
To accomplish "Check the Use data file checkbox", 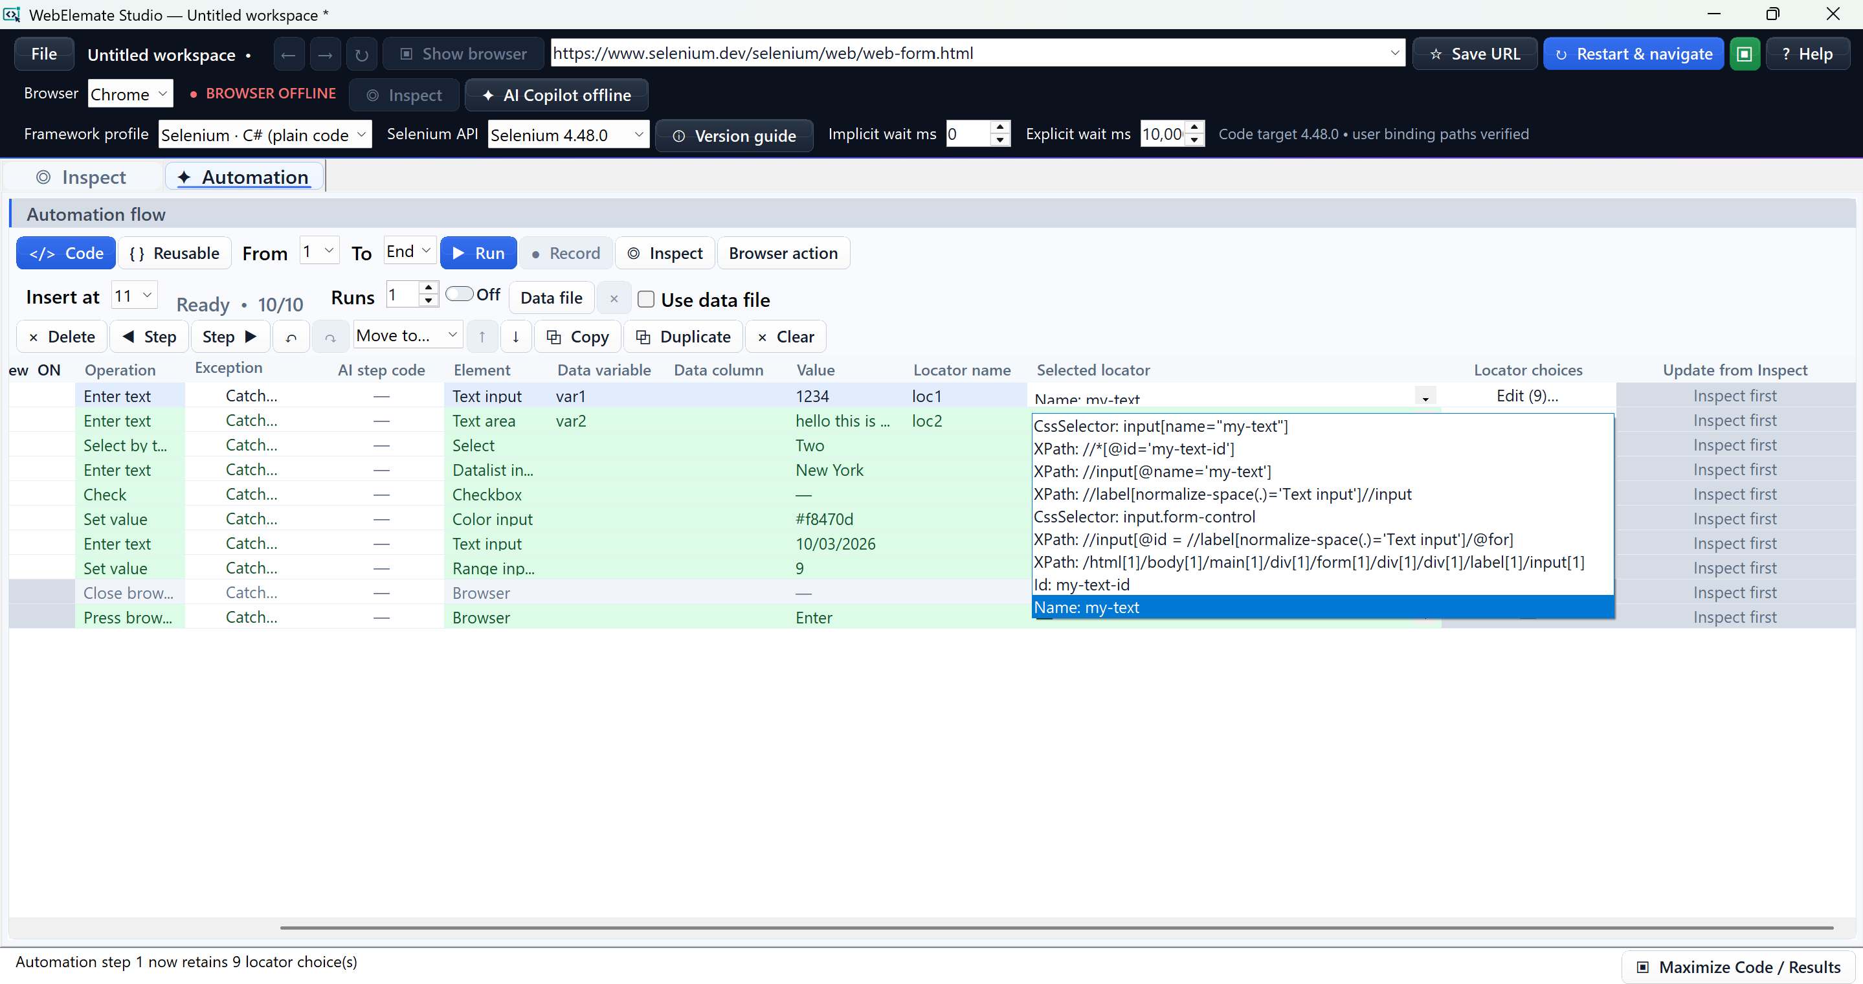I will [x=647, y=299].
